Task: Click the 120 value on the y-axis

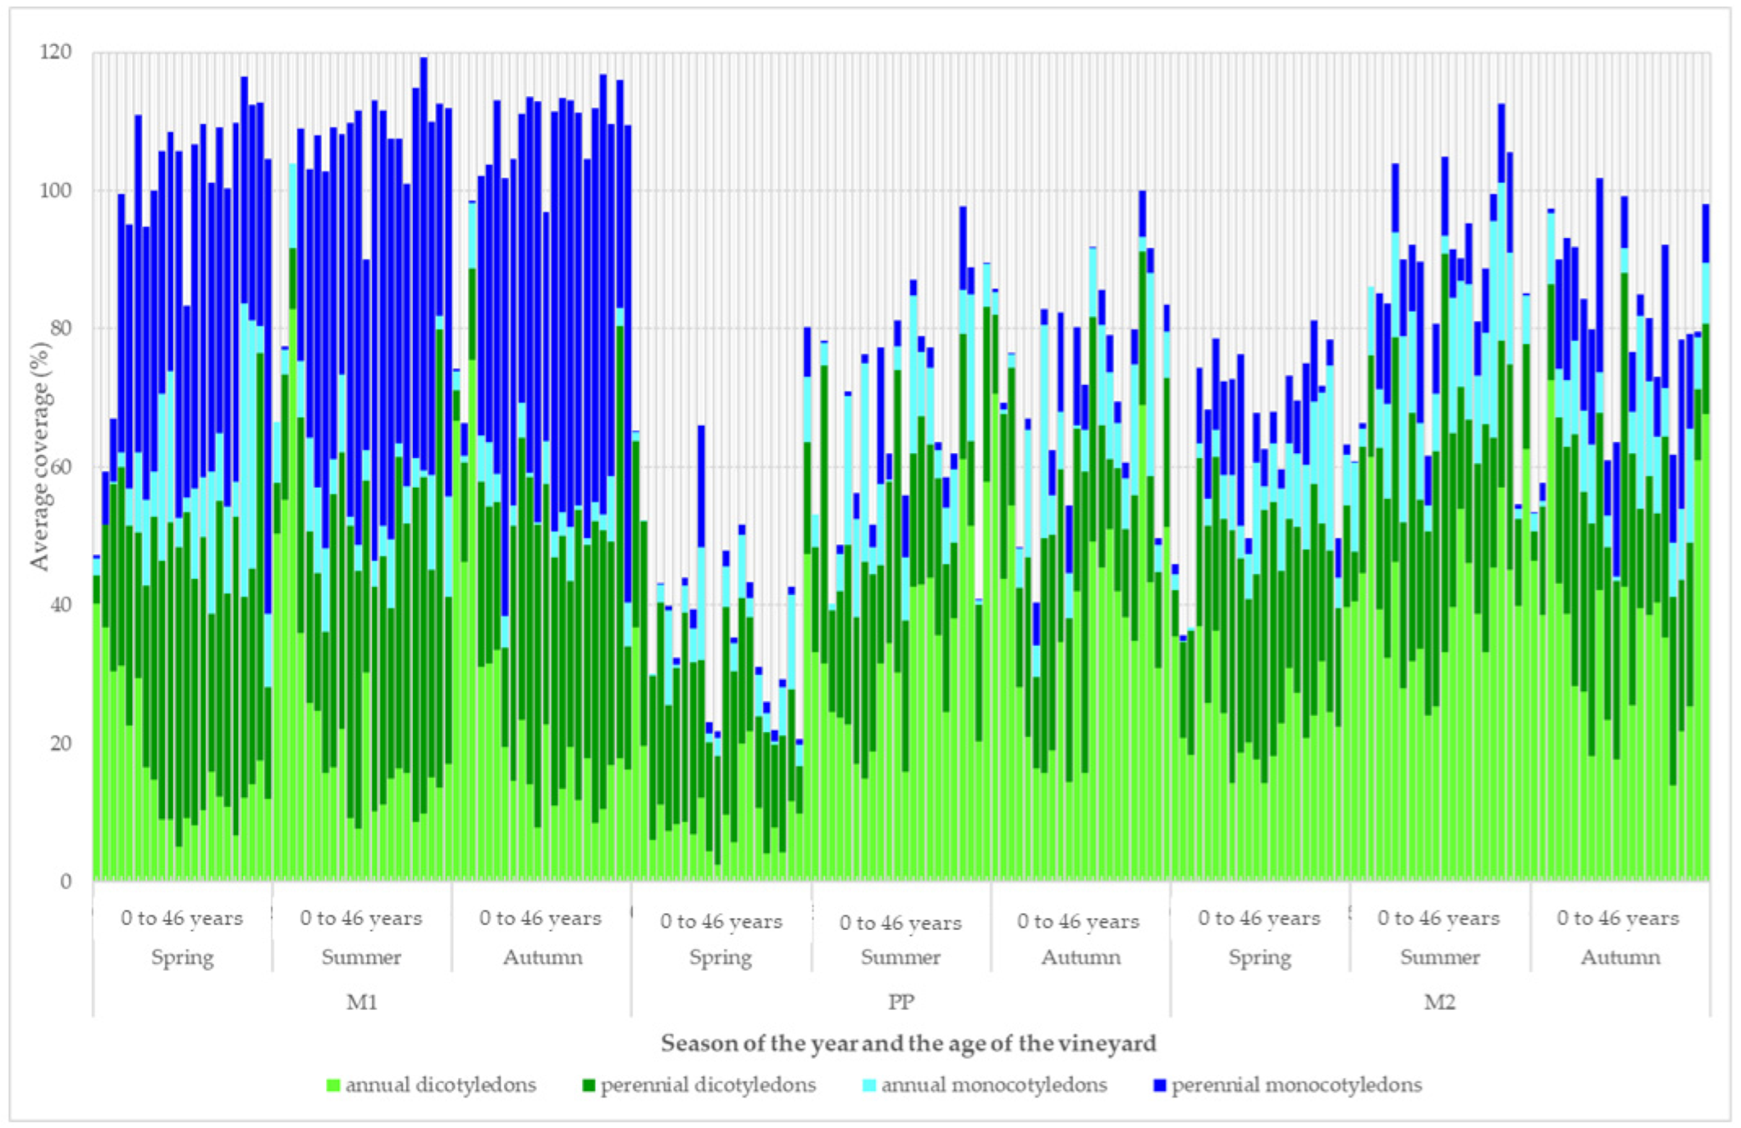Action: tap(57, 52)
